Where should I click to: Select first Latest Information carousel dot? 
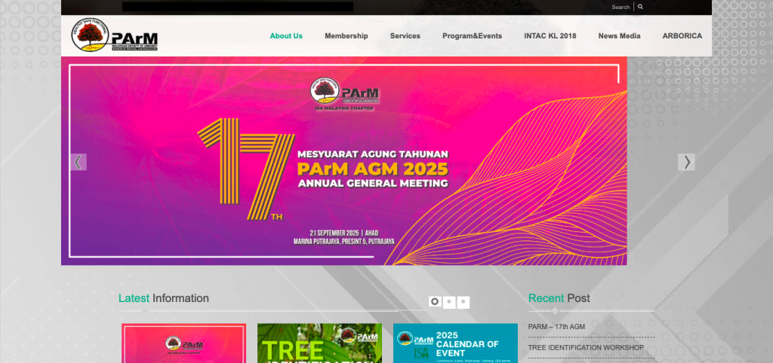pyautogui.click(x=435, y=301)
